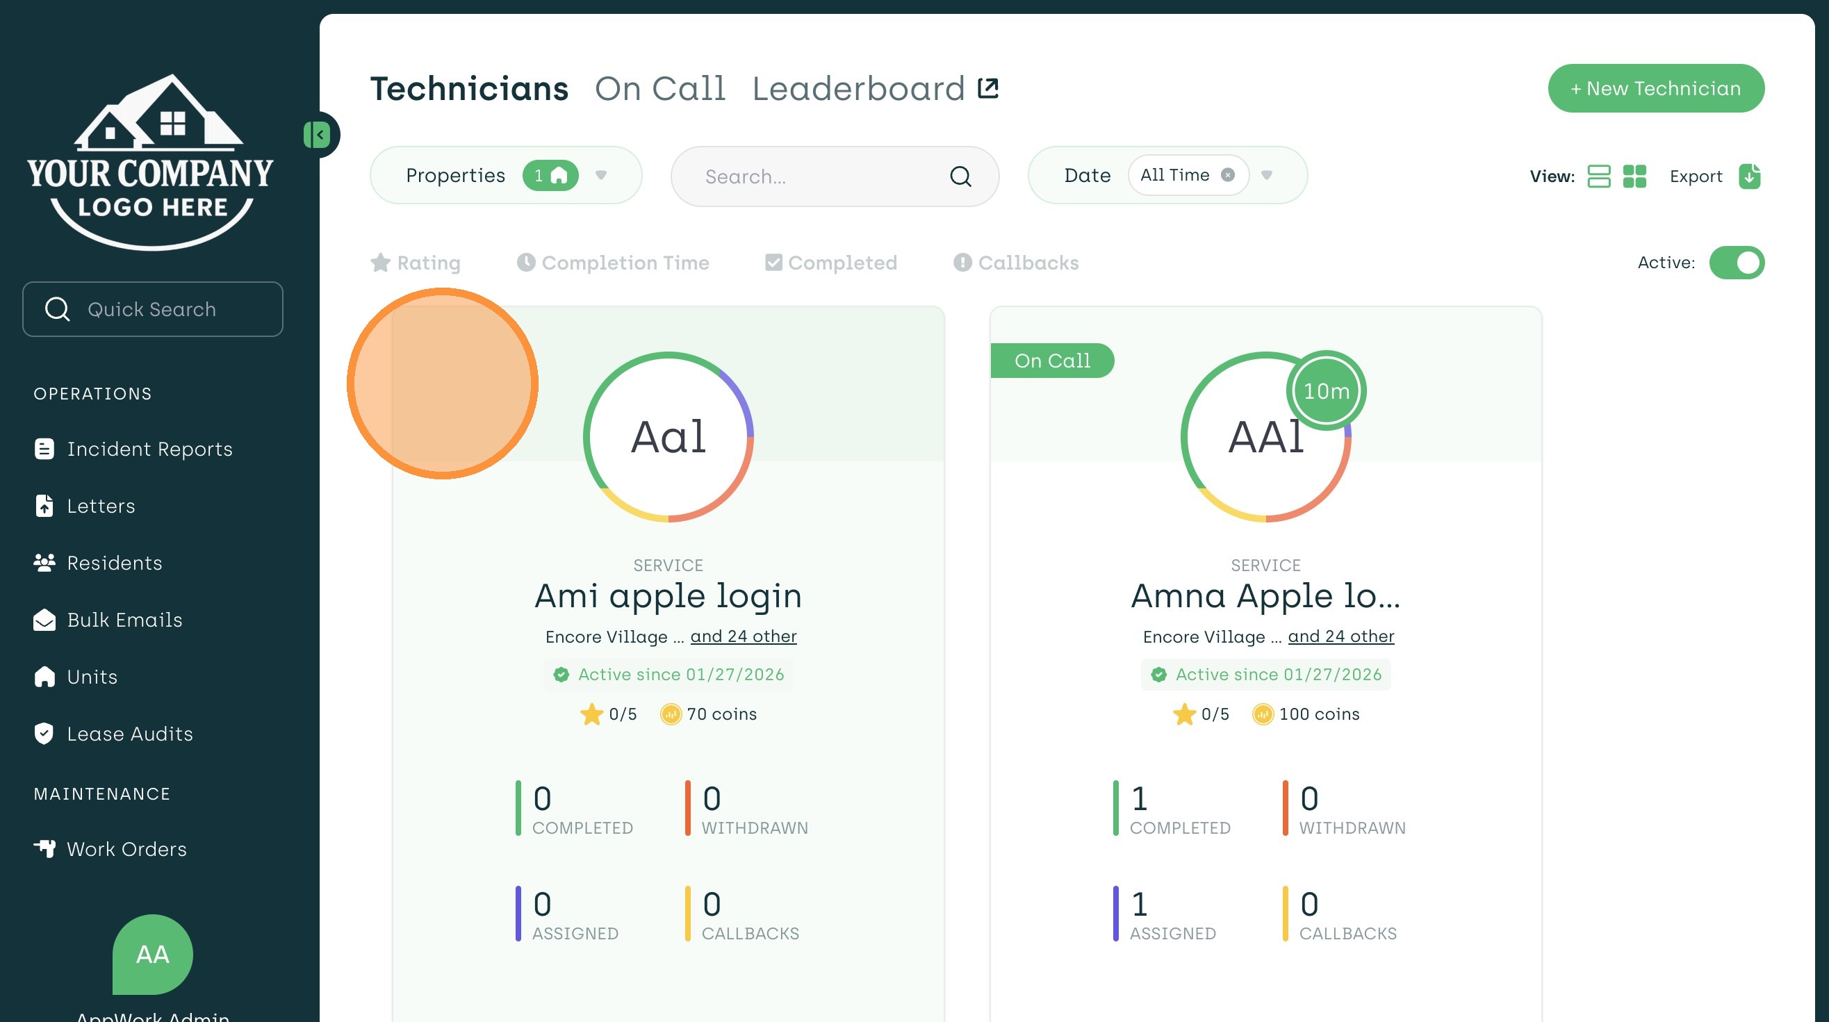The width and height of the screenshot is (1829, 1022).
Task: Switch to grid view layout icon
Action: 1634,176
